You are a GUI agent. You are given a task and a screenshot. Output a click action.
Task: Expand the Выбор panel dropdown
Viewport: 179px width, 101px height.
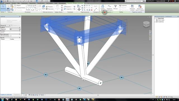coord(3,12)
